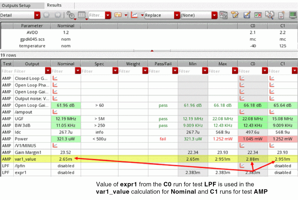298x200 pixels.
Task: Open the Detail view dropdown
Action: [37, 15]
